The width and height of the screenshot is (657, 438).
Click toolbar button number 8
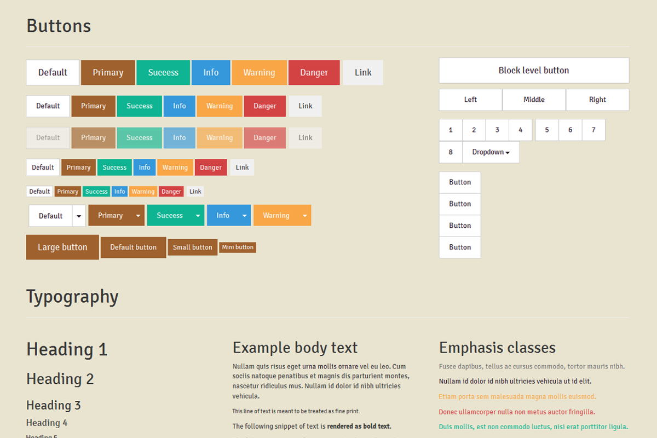tap(451, 152)
